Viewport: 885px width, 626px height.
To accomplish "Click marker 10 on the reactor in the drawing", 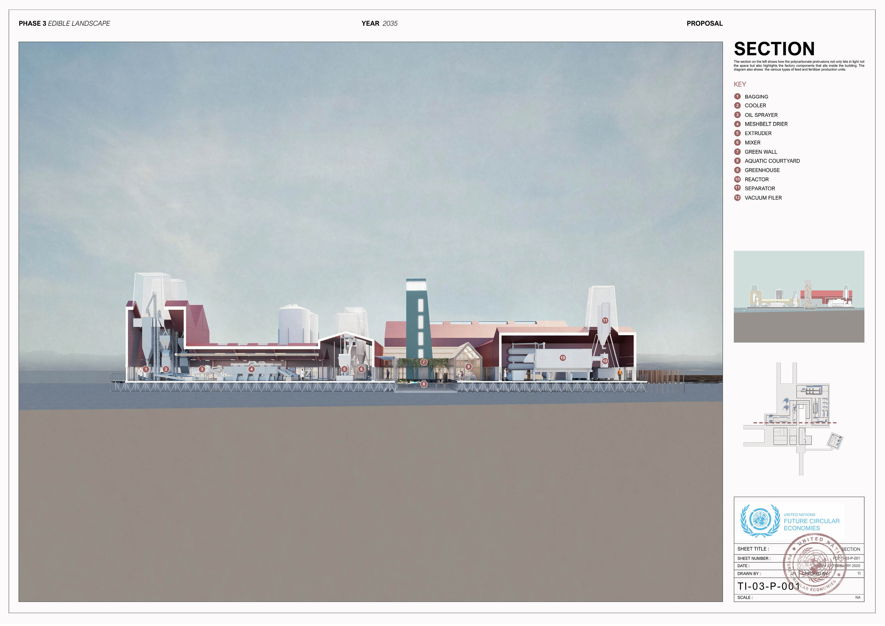I will [563, 358].
